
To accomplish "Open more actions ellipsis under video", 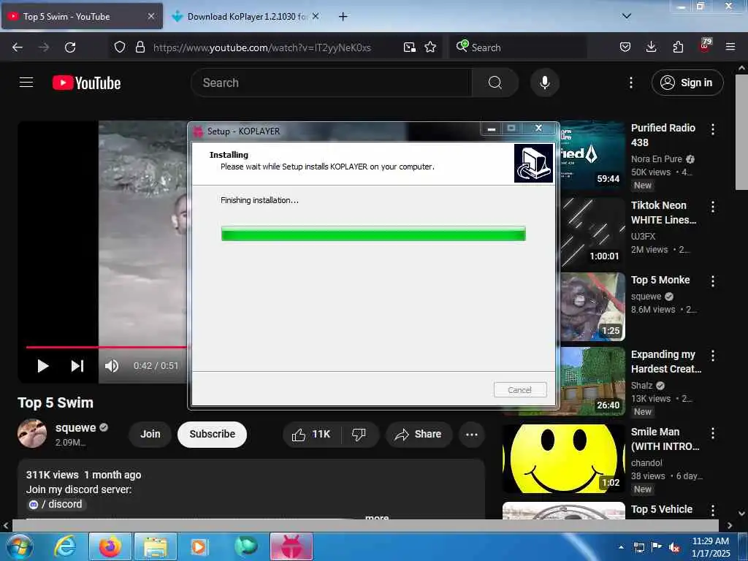I will click(471, 434).
